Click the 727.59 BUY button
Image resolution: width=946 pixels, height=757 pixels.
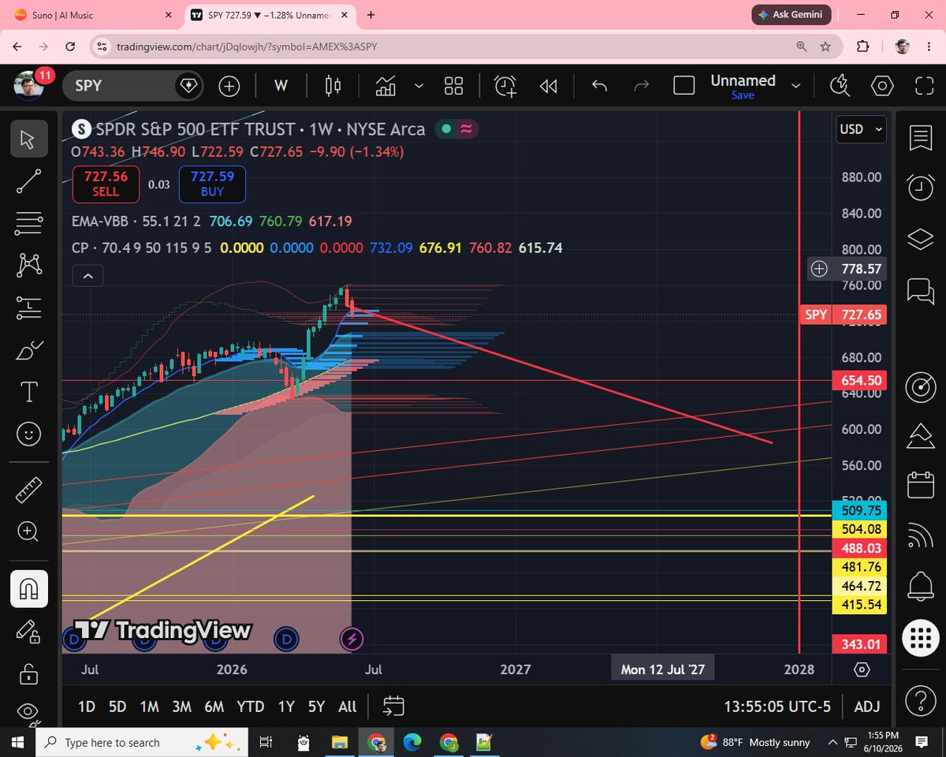click(x=212, y=184)
